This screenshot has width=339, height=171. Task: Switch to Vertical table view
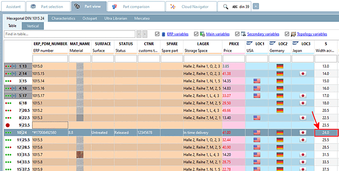(x=33, y=26)
